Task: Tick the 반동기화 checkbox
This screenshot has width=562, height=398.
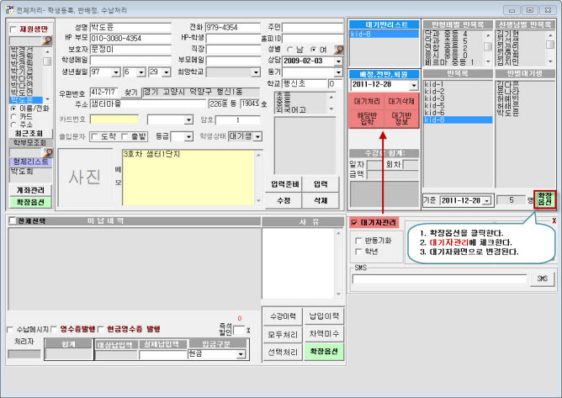Action: [359, 239]
